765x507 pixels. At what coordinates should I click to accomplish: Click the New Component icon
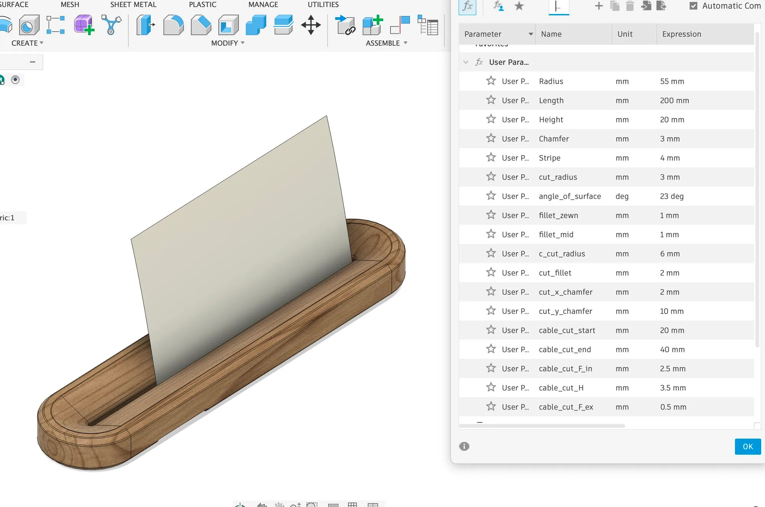point(373,25)
